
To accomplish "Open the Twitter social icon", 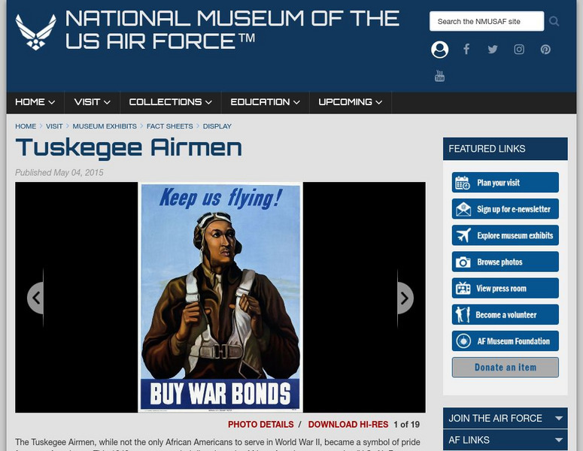I will tap(493, 50).
